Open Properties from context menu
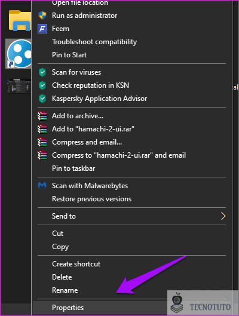The height and width of the screenshot is (316, 239). tap(68, 308)
